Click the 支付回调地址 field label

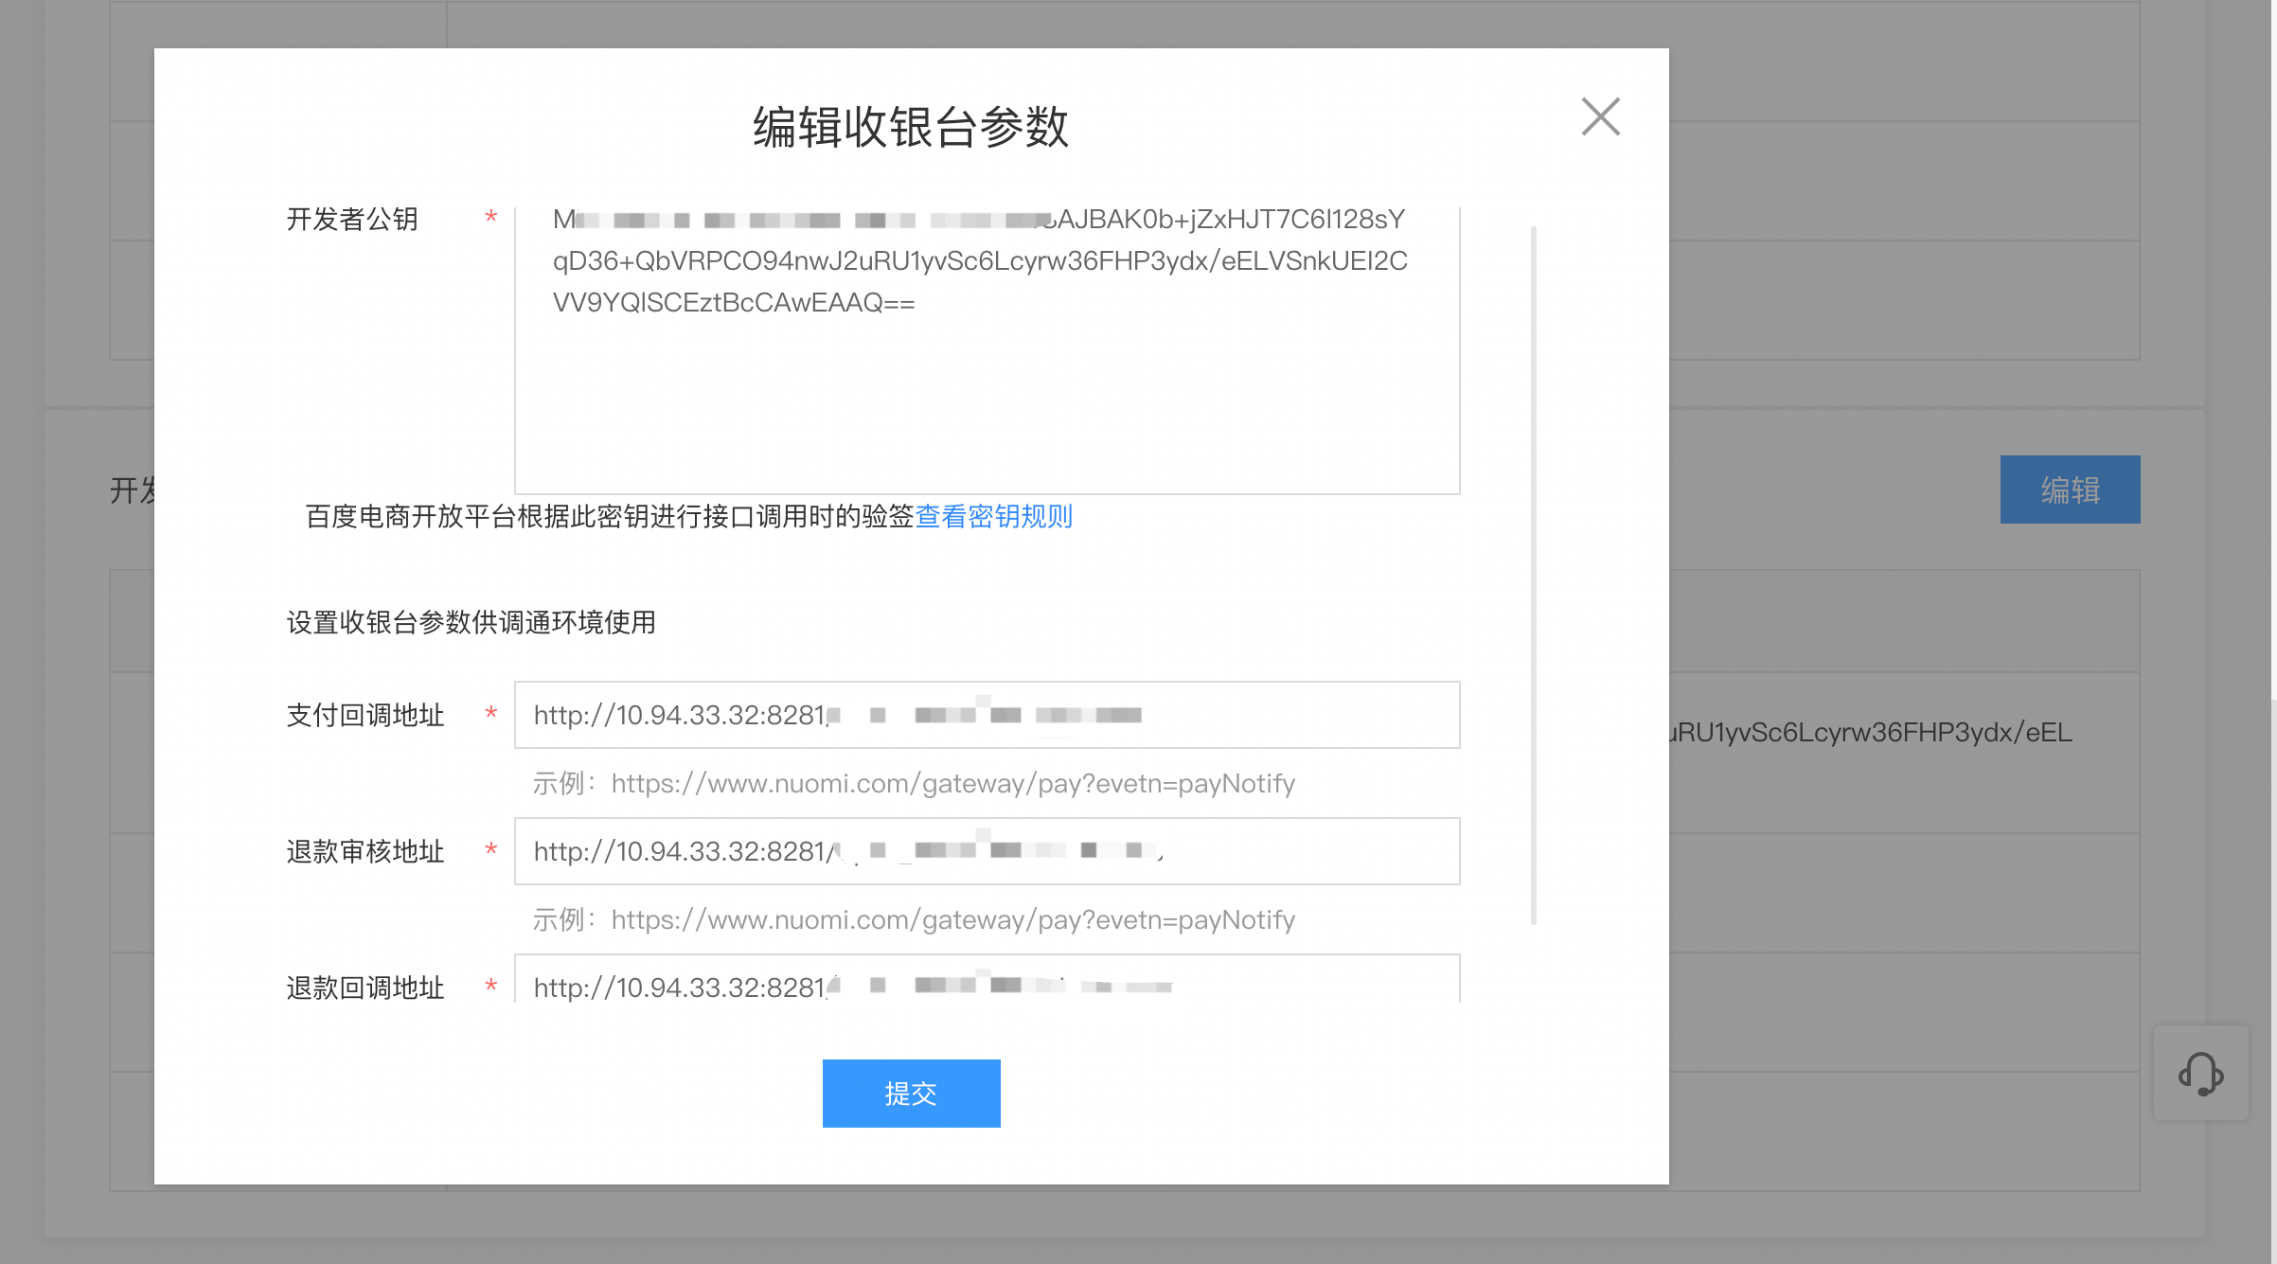point(365,715)
